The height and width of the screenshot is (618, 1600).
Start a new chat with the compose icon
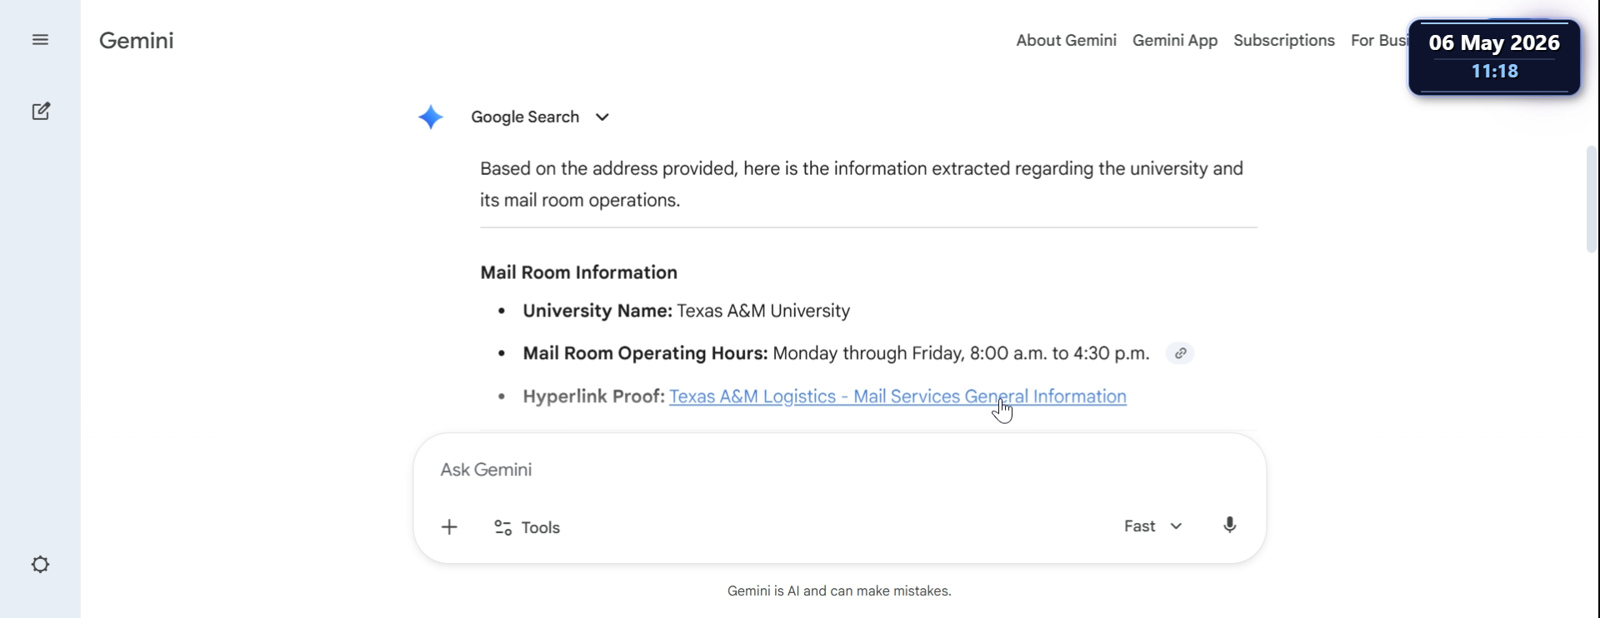pyautogui.click(x=41, y=112)
